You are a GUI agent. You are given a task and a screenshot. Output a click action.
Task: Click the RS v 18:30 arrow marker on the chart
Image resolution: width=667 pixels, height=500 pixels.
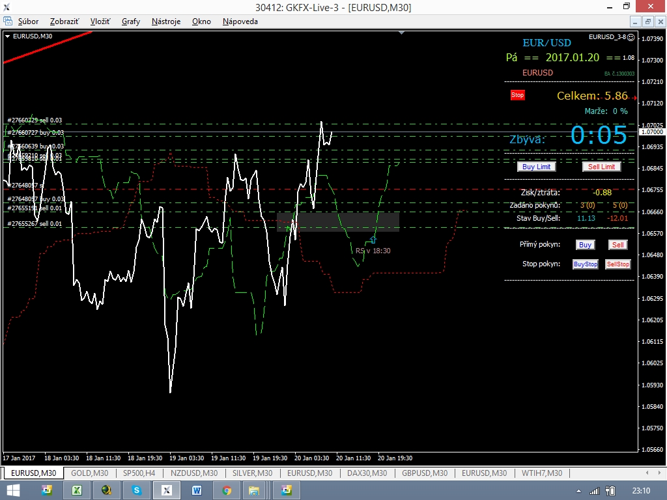(373, 240)
